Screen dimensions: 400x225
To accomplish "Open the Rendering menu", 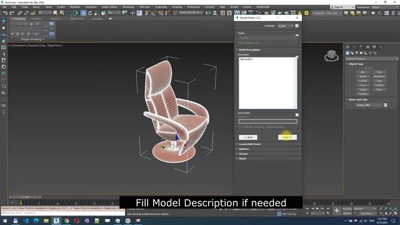I will click(128, 7).
